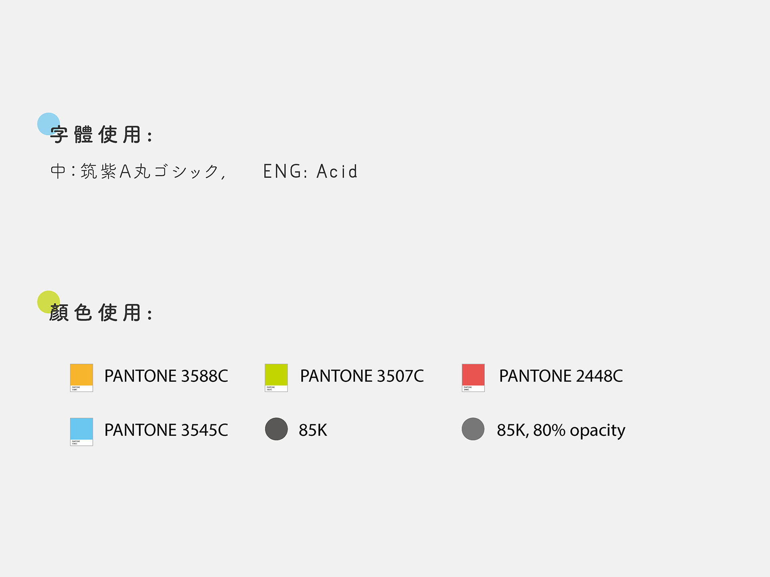The width and height of the screenshot is (770, 577).
Task: Click the PANTONE 2448C label
Action: pos(561,376)
